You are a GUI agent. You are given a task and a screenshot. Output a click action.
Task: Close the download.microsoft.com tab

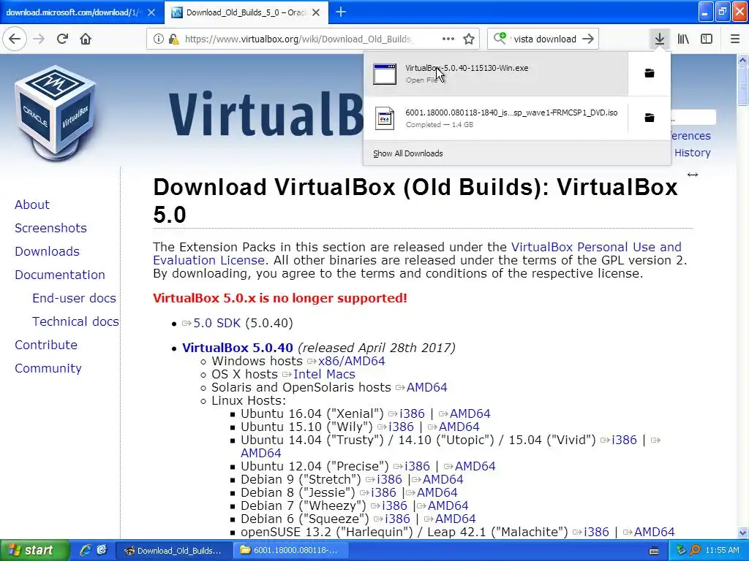(x=151, y=12)
